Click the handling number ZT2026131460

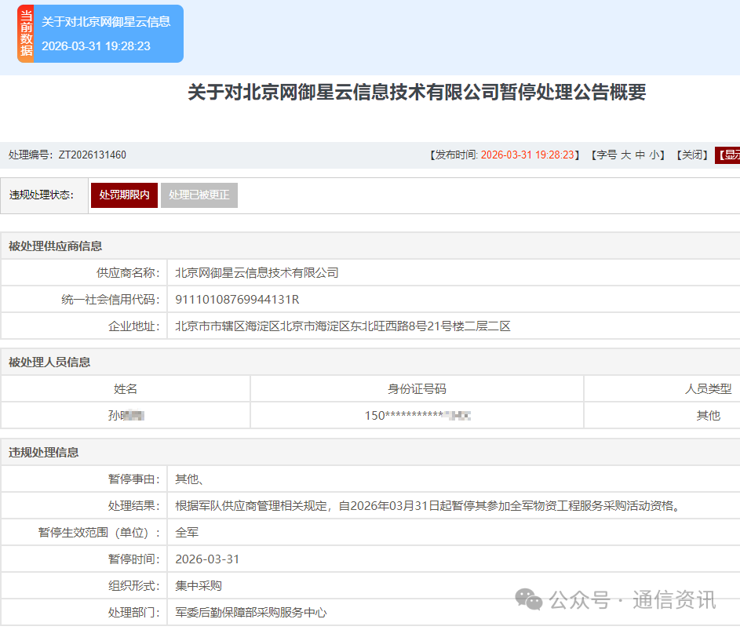point(92,155)
